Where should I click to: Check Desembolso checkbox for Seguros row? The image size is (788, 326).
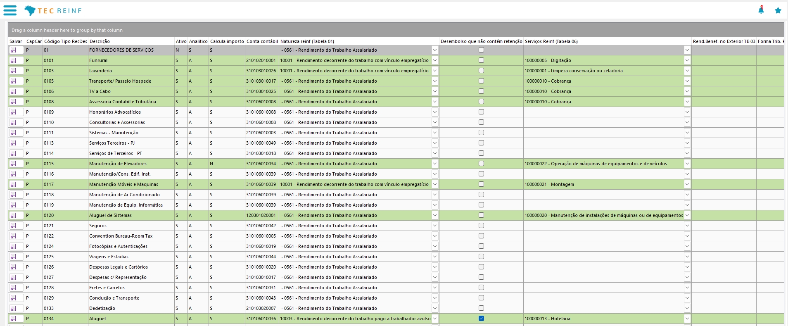coord(481,226)
